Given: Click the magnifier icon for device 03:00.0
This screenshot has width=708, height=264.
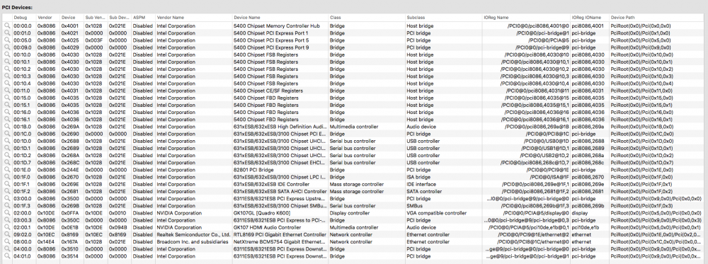Looking at the screenshot, I should 7,199.
